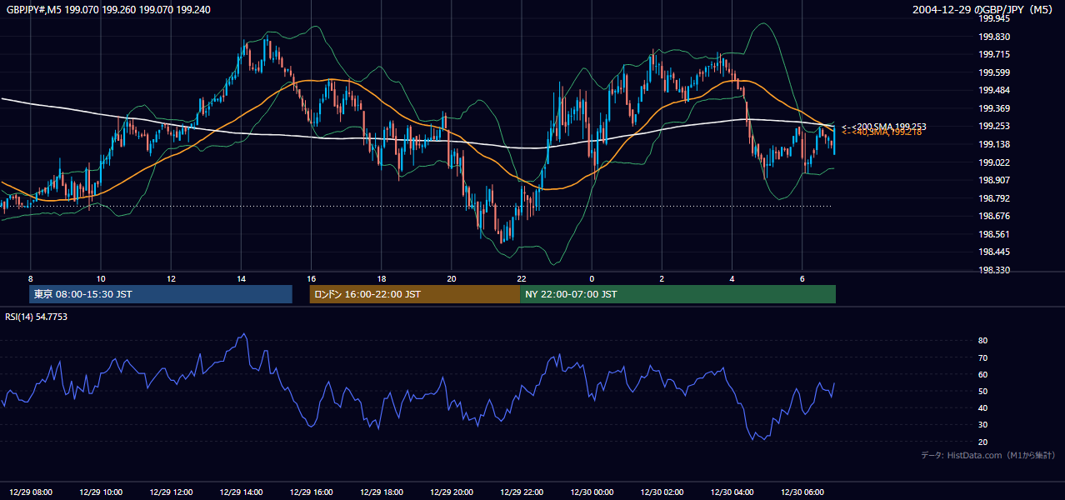Click the 12/30 04:00 date label

point(732,492)
